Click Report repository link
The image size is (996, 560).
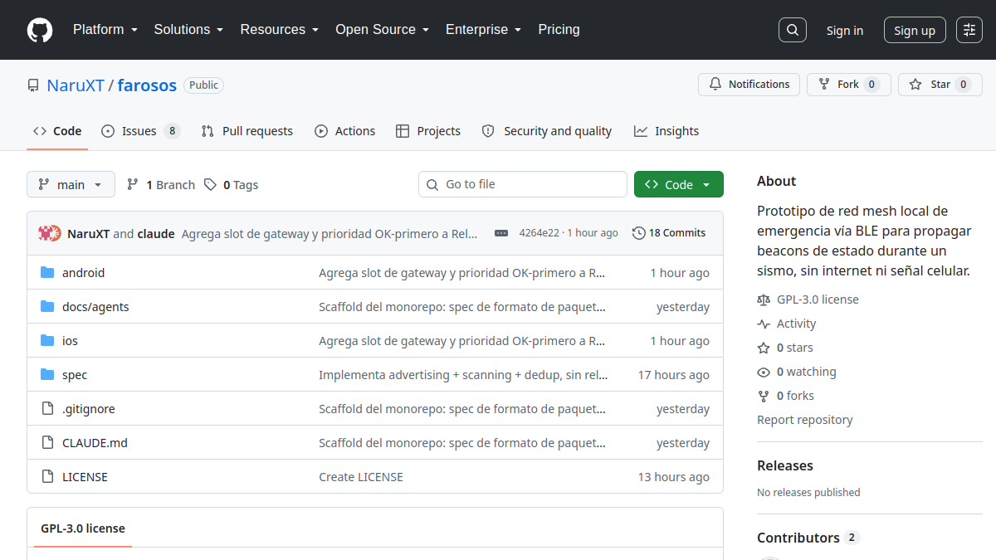tap(805, 420)
